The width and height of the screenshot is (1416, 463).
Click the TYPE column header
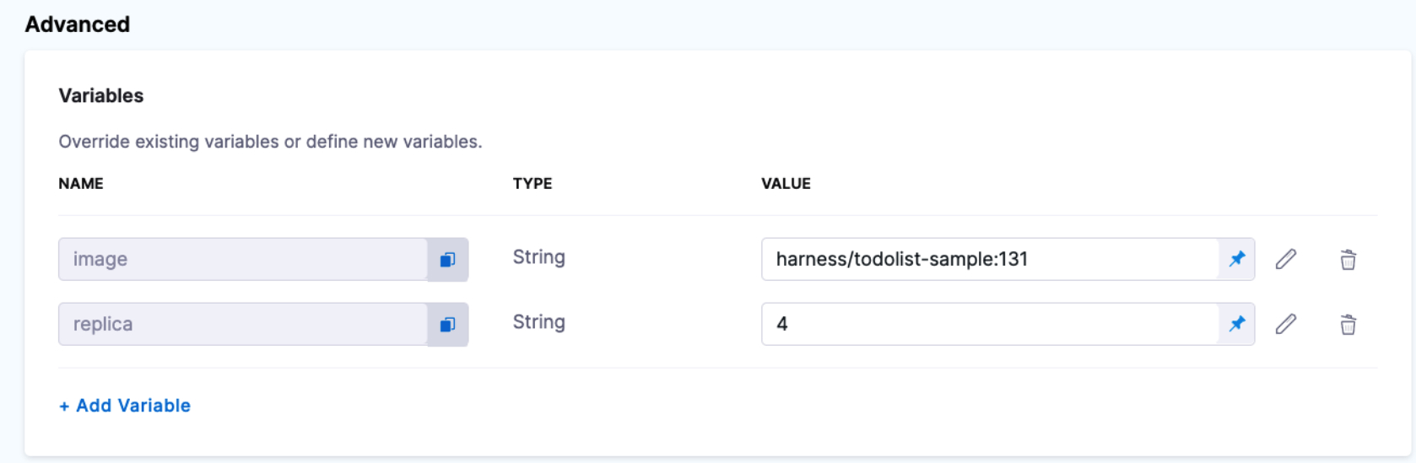(x=532, y=184)
